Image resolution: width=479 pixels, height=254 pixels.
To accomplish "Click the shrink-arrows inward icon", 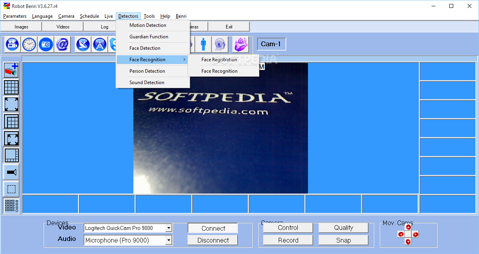I will pyautogui.click(x=11, y=138).
